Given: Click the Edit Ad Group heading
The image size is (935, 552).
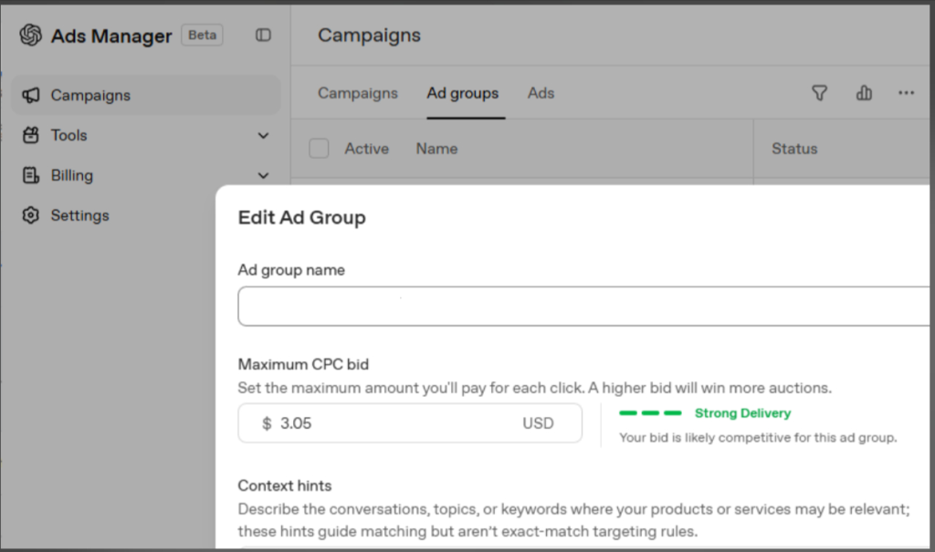Looking at the screenshot, I should [x=301, y=217].
